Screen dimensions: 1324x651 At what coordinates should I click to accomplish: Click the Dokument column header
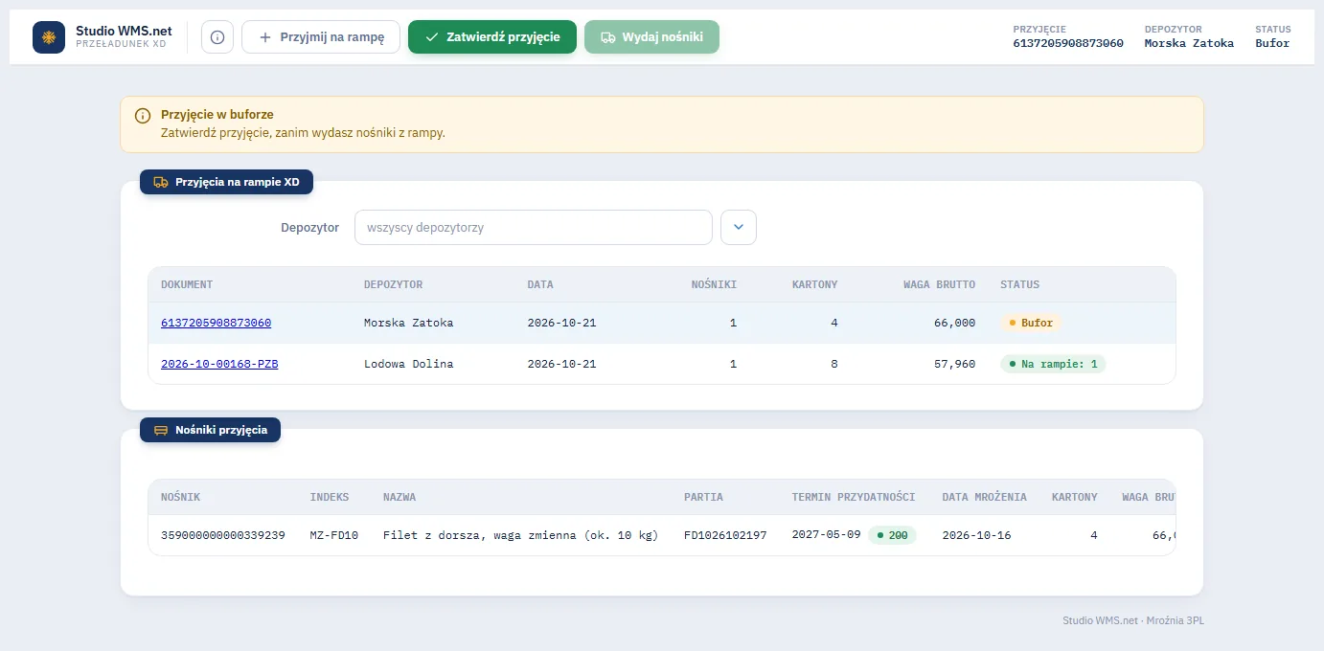(x=187, y=284)
